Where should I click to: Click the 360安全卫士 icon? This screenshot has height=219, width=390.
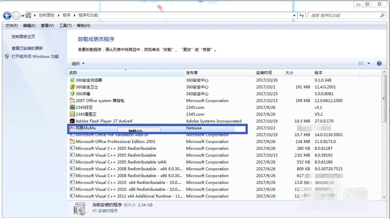pyautogui.click(x=72, y=87)
